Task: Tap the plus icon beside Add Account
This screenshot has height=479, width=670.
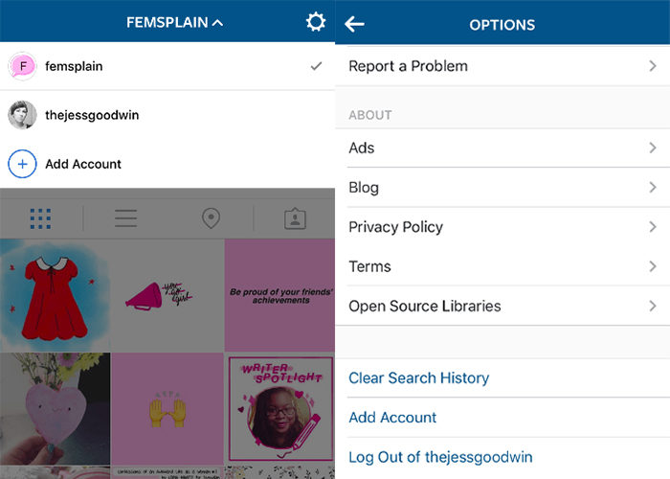Action: 22,164
